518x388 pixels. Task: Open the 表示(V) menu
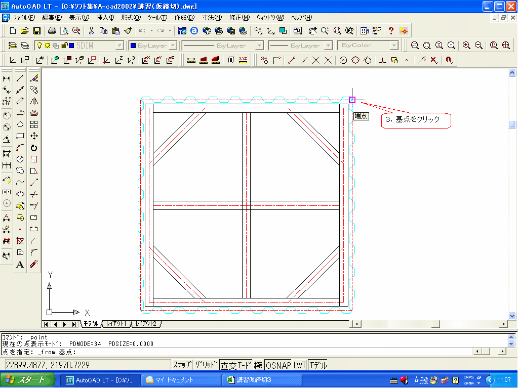[x=79, y=18]
